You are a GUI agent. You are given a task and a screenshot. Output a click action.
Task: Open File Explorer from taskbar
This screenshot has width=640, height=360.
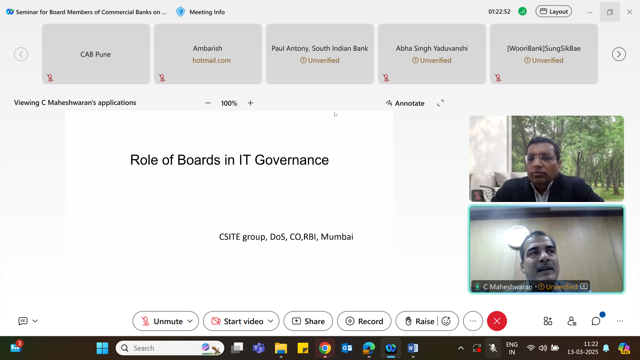point(281,348)
